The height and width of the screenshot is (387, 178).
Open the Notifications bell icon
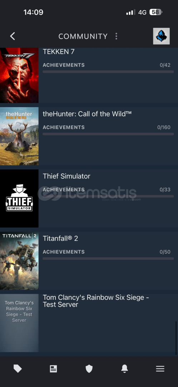pyautogui.click(x=125, y=369)
